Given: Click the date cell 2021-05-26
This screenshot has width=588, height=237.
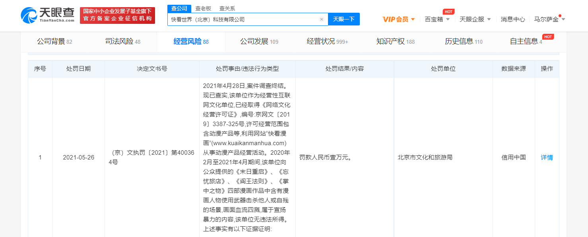Looking at the screenshot, I should click(78, 157).
